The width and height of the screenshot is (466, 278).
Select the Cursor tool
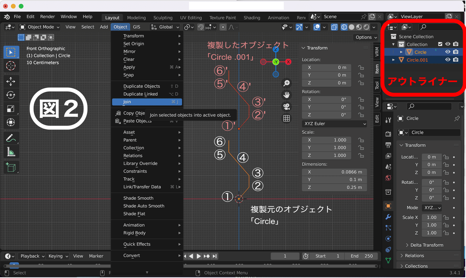pos(11,66)
